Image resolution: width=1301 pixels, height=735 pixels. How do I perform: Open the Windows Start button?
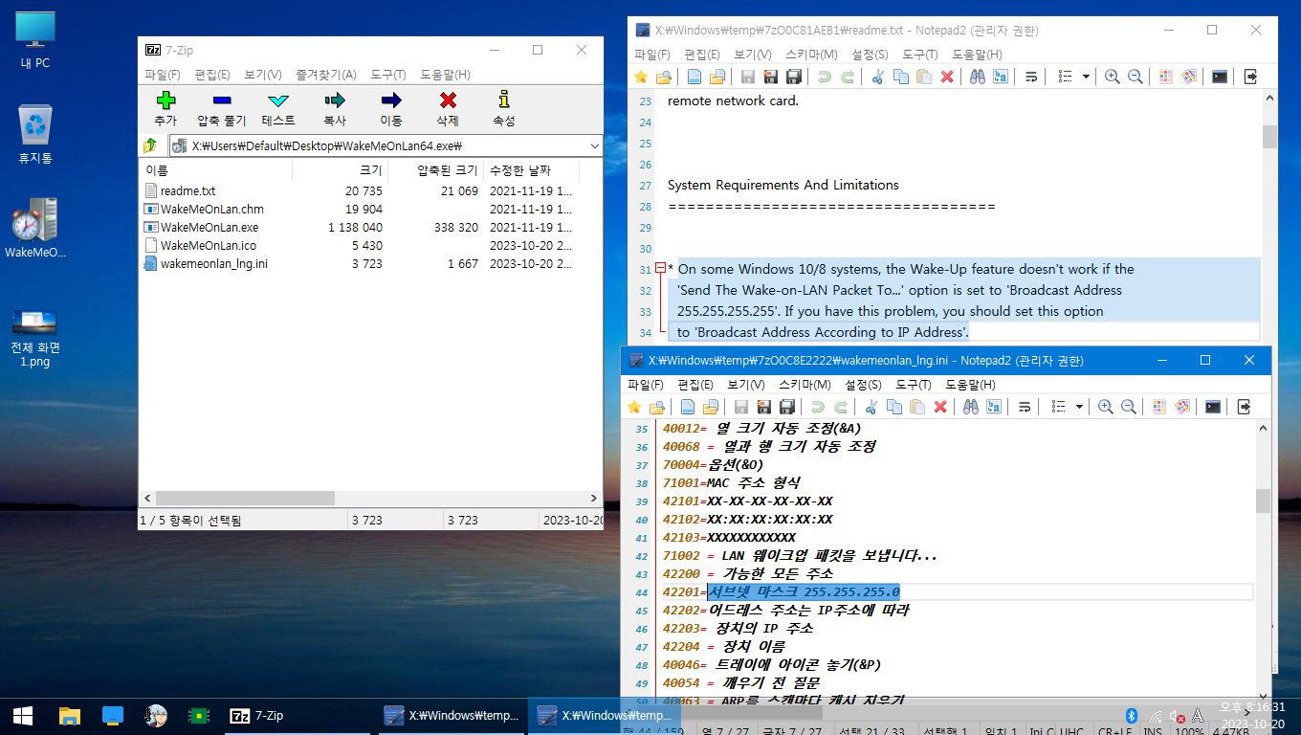(23, 715)
